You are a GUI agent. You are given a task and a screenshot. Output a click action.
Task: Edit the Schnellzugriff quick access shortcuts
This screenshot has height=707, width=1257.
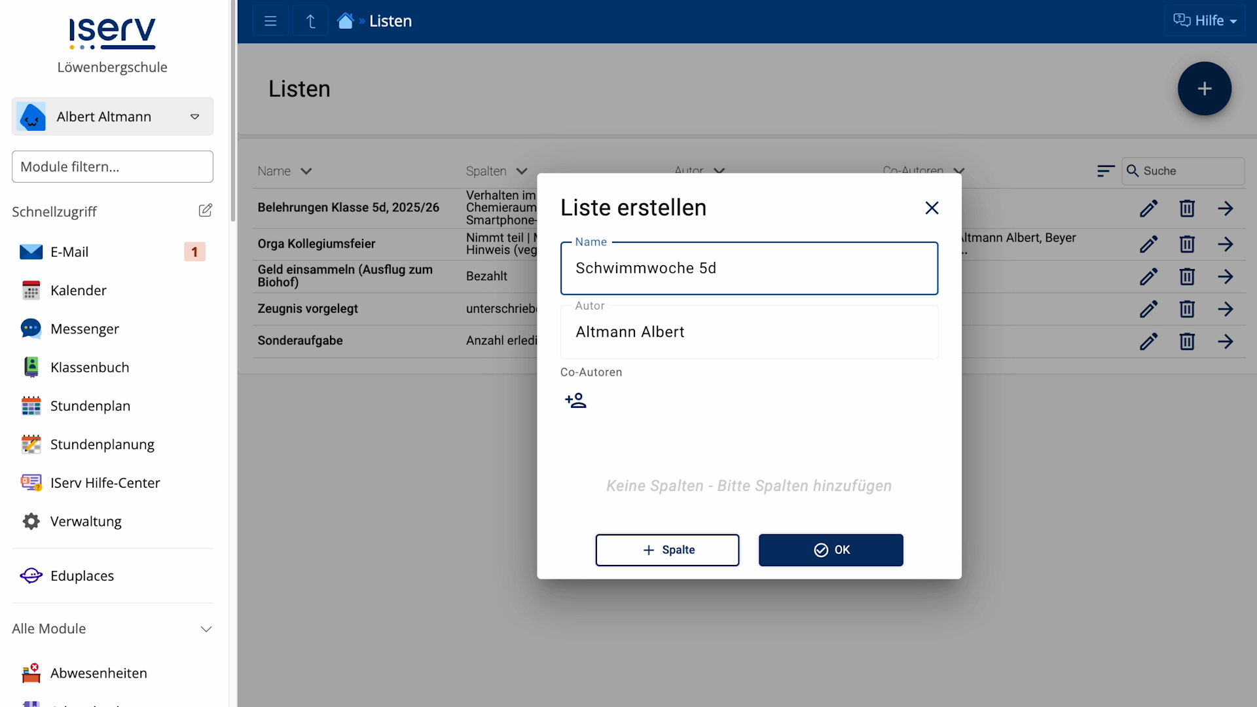205,210
